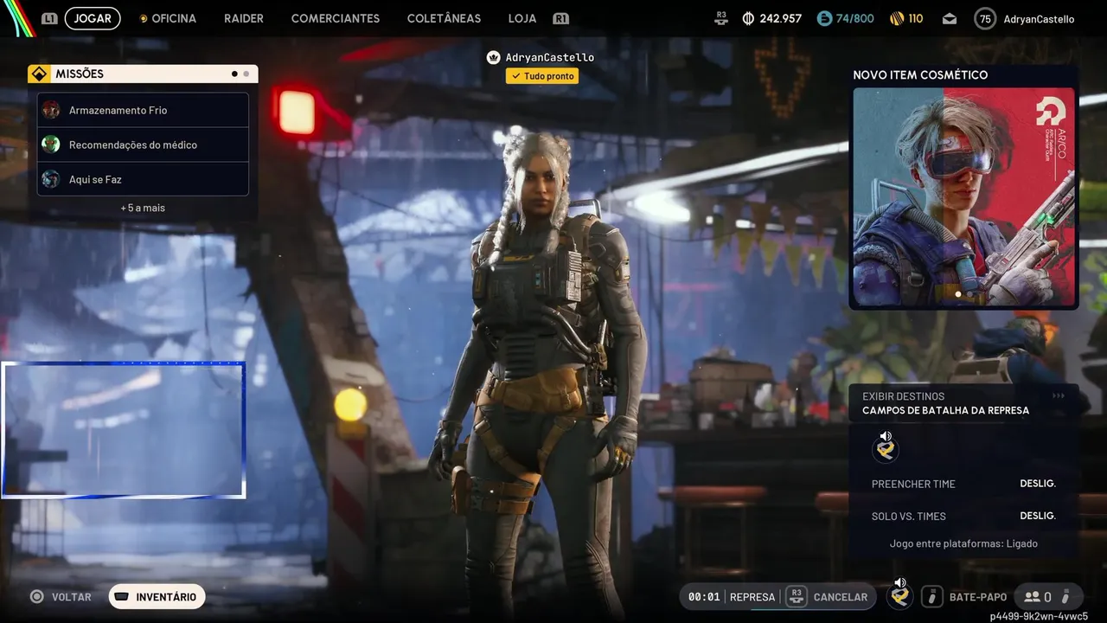Screen dimensions: 1107x623
Task: Click the "Jogo entre plataformas: Ligado" text
Action: [x=963, y=543]
